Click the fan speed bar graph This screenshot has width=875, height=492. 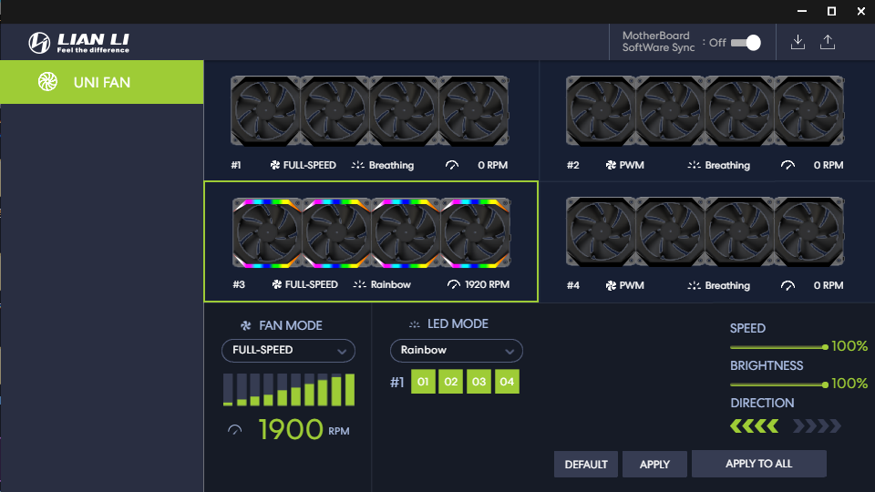[289, 389]
